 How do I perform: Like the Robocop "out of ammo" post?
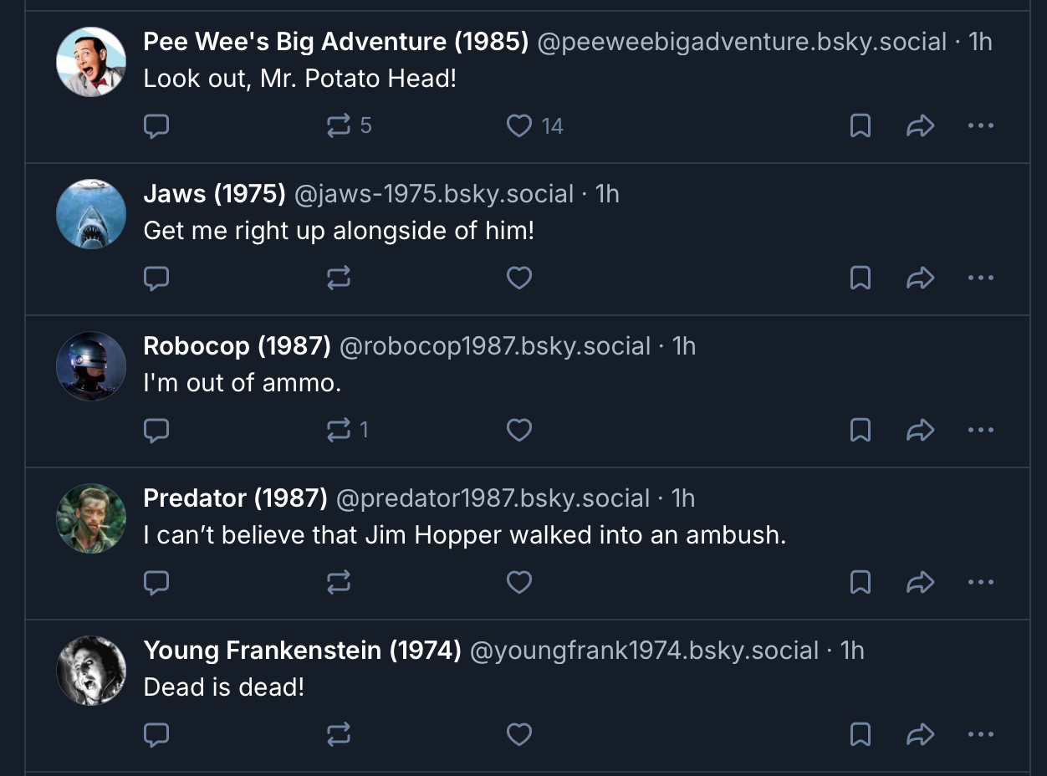pyautogui.click(x=519, y=431)
